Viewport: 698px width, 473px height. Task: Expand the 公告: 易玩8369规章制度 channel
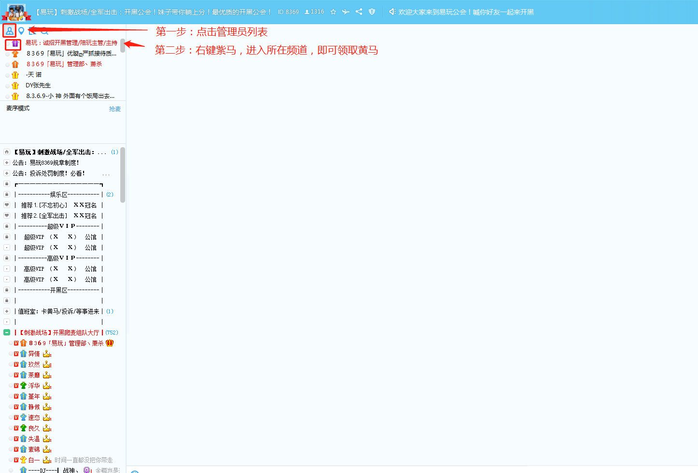pyautogui.click(x=7, y=163)
